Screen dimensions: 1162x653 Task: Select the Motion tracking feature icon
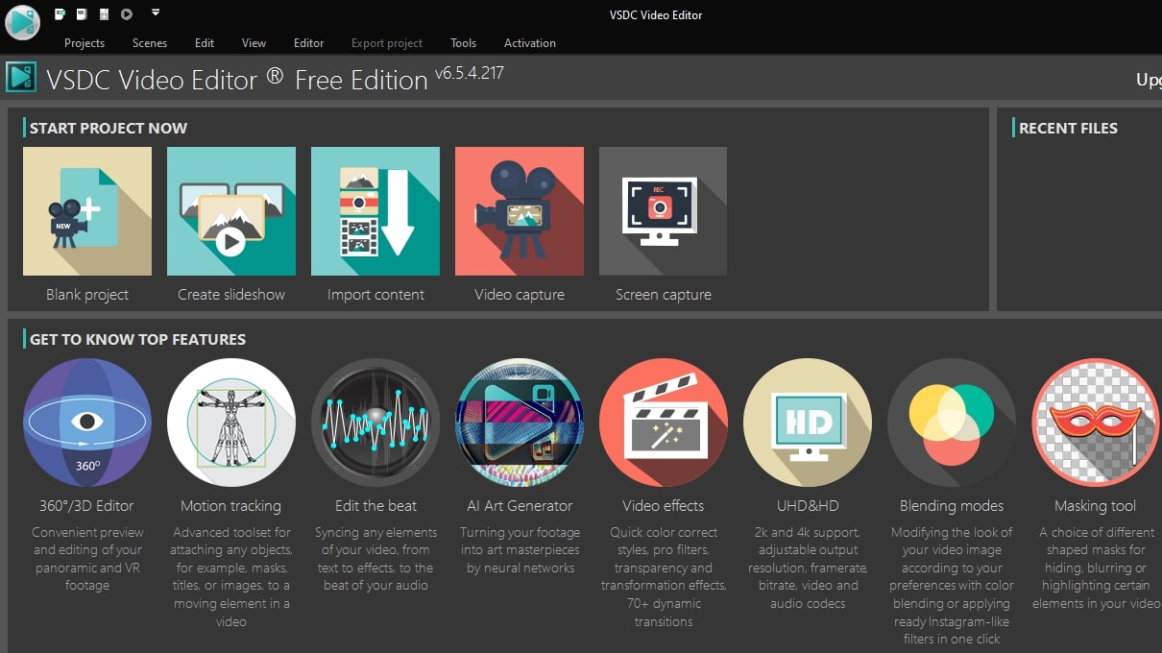click(x=231, y=423)
